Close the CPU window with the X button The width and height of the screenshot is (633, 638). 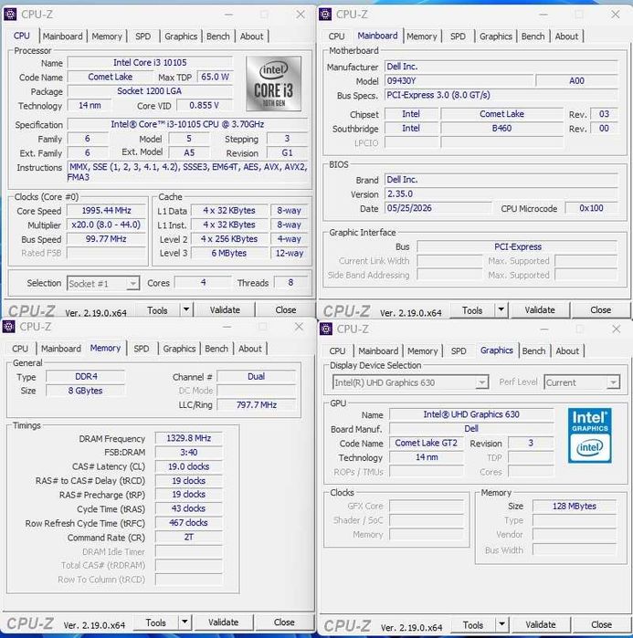point(301,15)
